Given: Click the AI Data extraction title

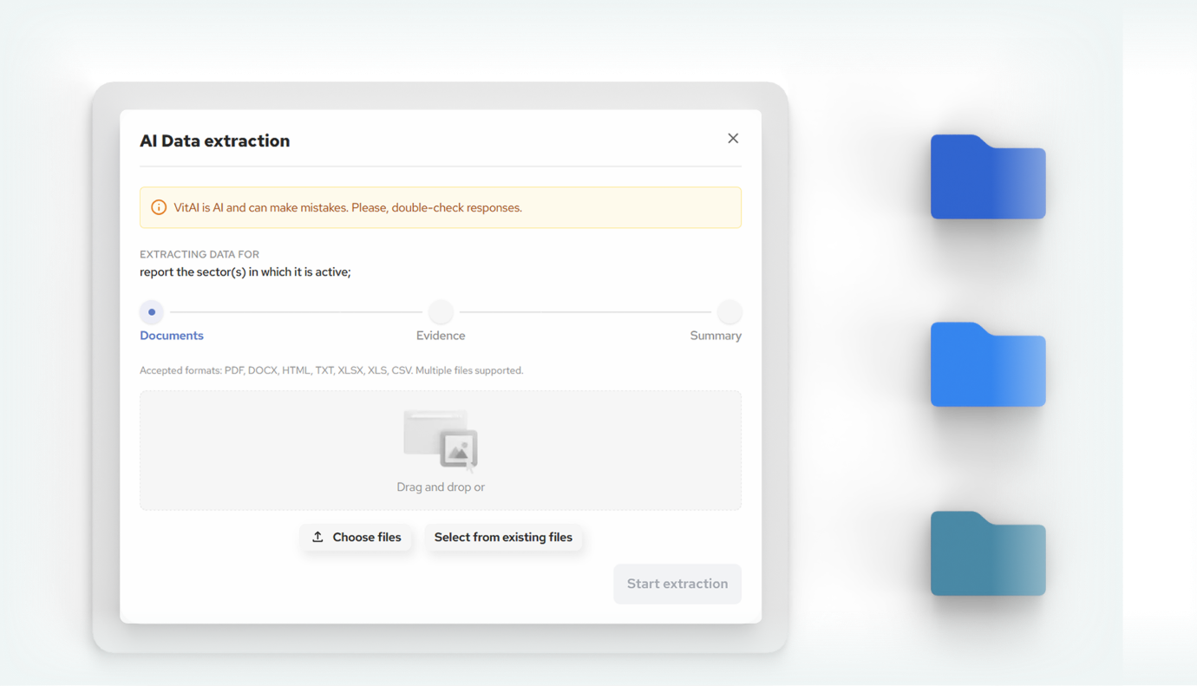Looking at the screenshot, I should (x=215, y=140).
